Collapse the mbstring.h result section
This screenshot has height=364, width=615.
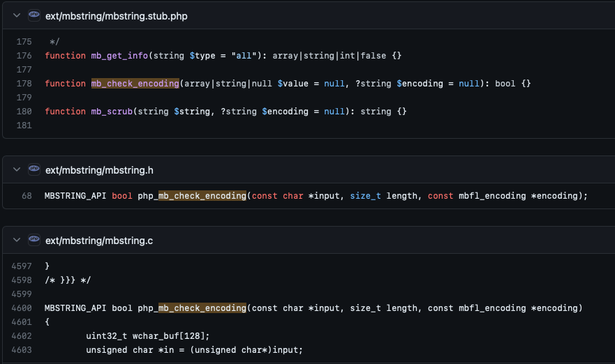point(17,169)
